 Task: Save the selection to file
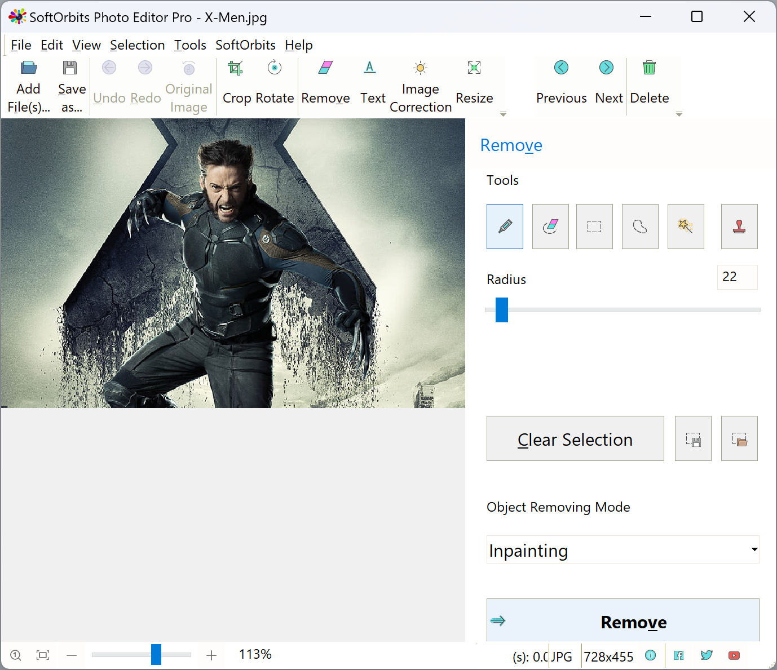click(693, 438)
